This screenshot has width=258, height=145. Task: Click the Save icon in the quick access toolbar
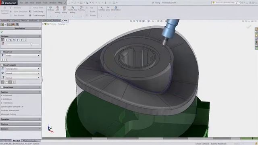pyautogui.click(x=81, y=3)
